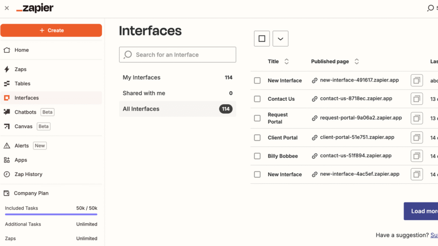This screenshot has width=438, height=246.
Task: Click the Create button
Action: (x=51, y=30)
